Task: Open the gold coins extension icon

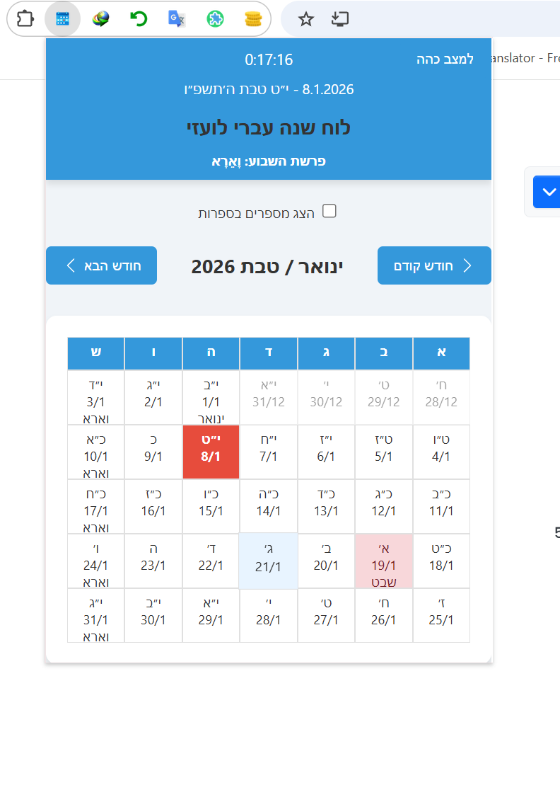Action: coord(252,18)
